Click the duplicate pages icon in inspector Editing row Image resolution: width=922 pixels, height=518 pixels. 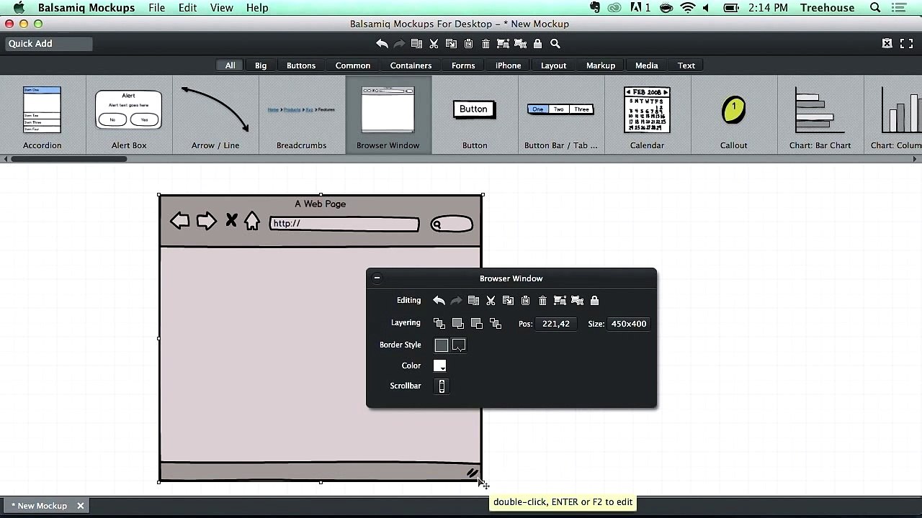click(473, 301)
